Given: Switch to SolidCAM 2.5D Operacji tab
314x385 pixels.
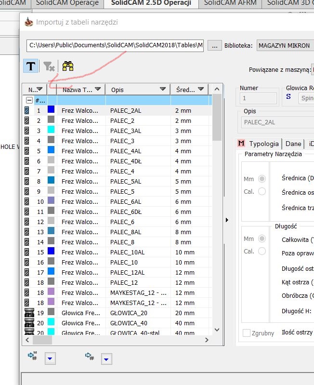Looking at the screenshot, I should 151,3.
